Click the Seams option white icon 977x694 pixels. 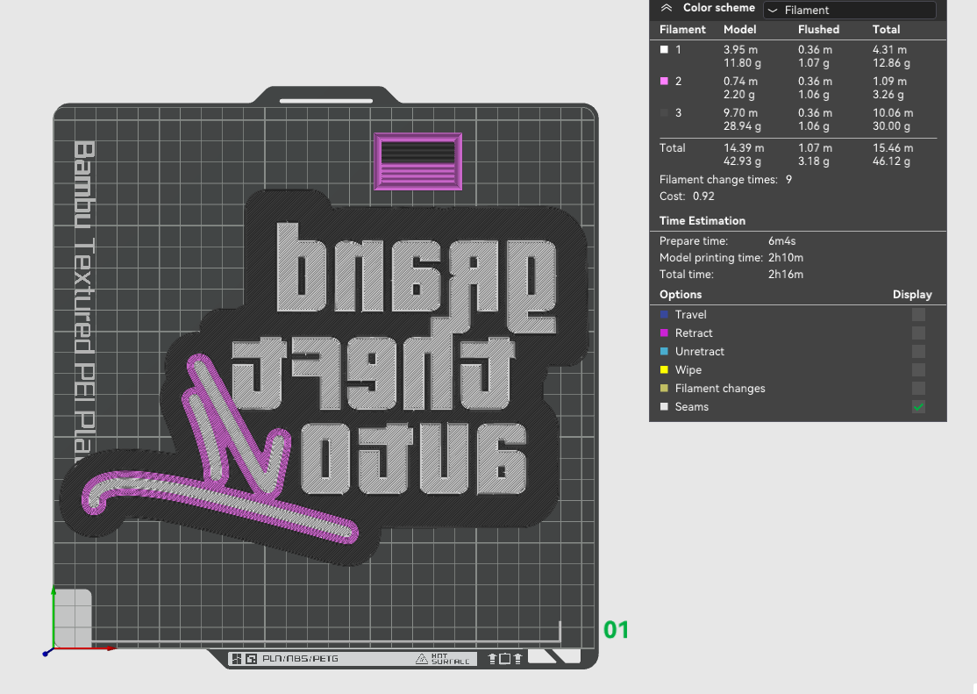click(x=664, y=406)
